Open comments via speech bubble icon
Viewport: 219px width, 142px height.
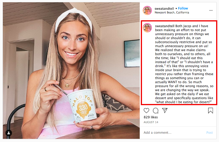pos(155,111)
